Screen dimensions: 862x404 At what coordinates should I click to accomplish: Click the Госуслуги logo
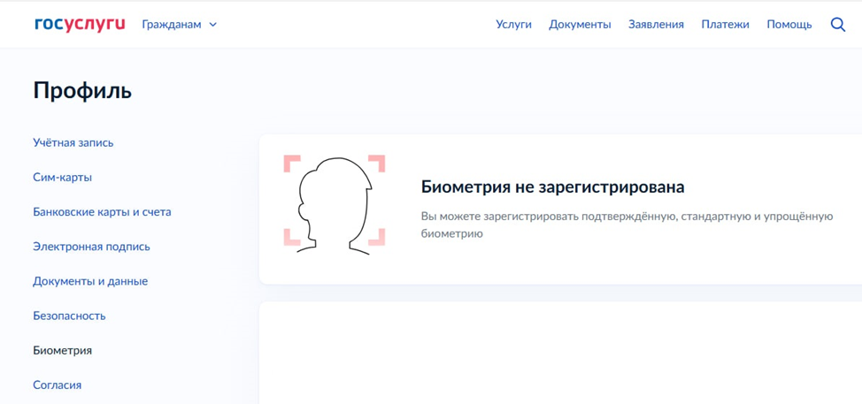[80, 24]
